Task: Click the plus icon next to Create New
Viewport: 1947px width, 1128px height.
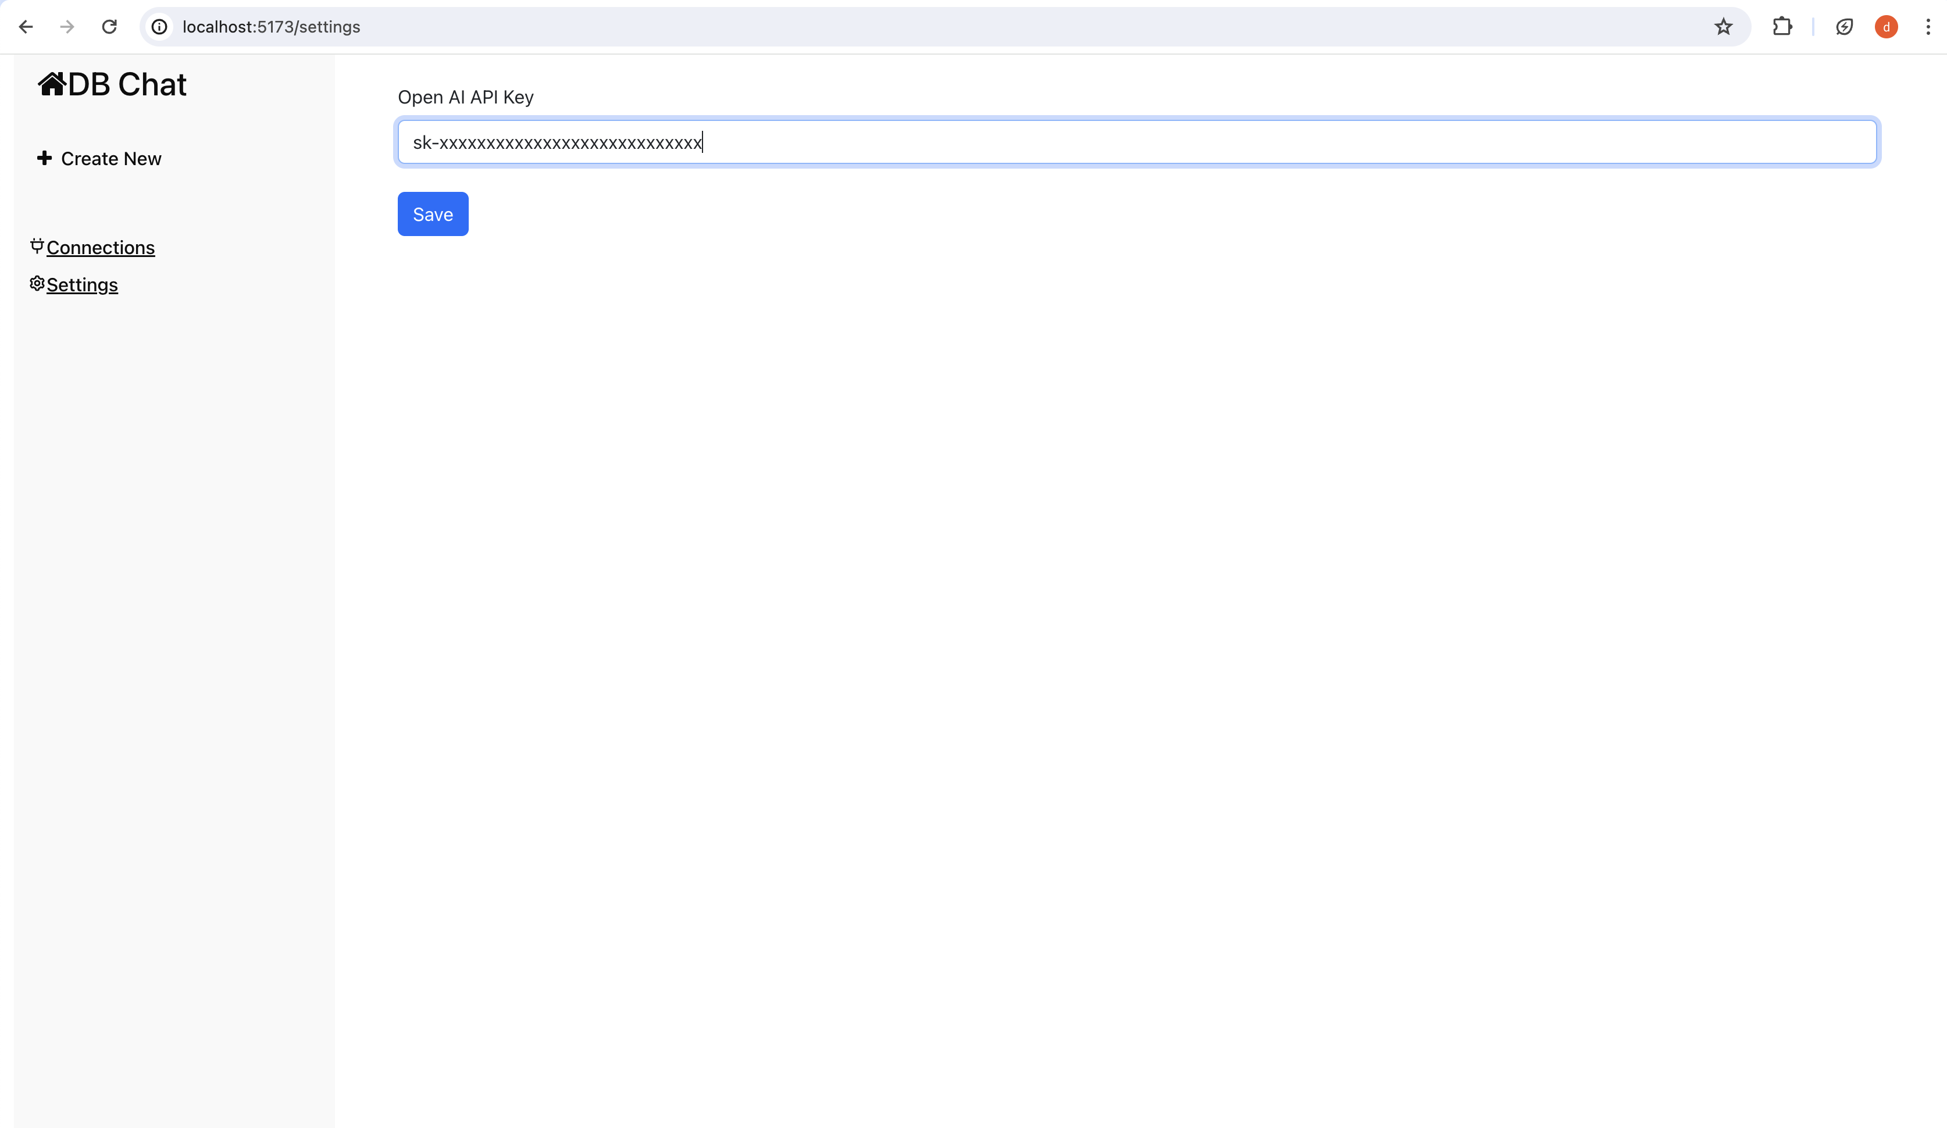Action: tap(45, 158)
